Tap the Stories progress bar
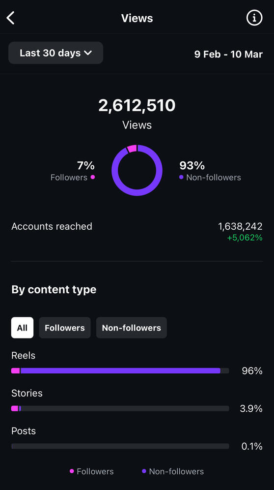The height and width of the screenshot is (490, 274). (120, 408)
